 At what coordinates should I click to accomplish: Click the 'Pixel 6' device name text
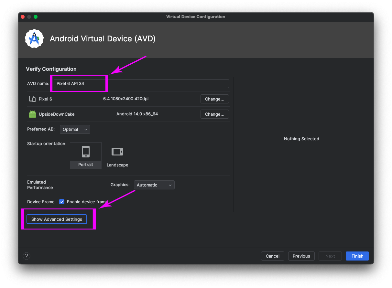point(45,99)
